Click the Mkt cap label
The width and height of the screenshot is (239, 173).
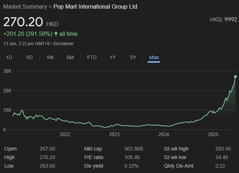pos(93,149)
